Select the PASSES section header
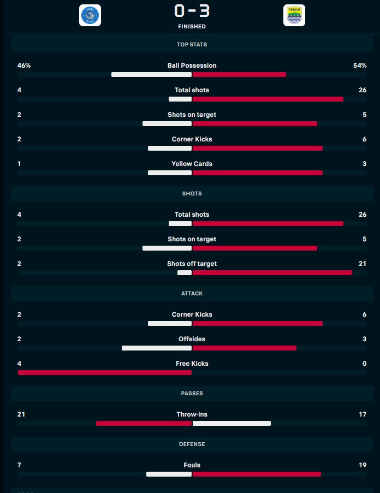 point(192,393)
